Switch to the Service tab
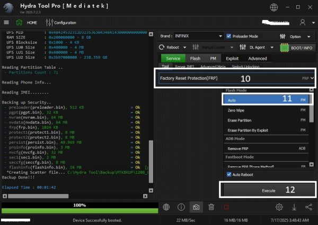 173,59
